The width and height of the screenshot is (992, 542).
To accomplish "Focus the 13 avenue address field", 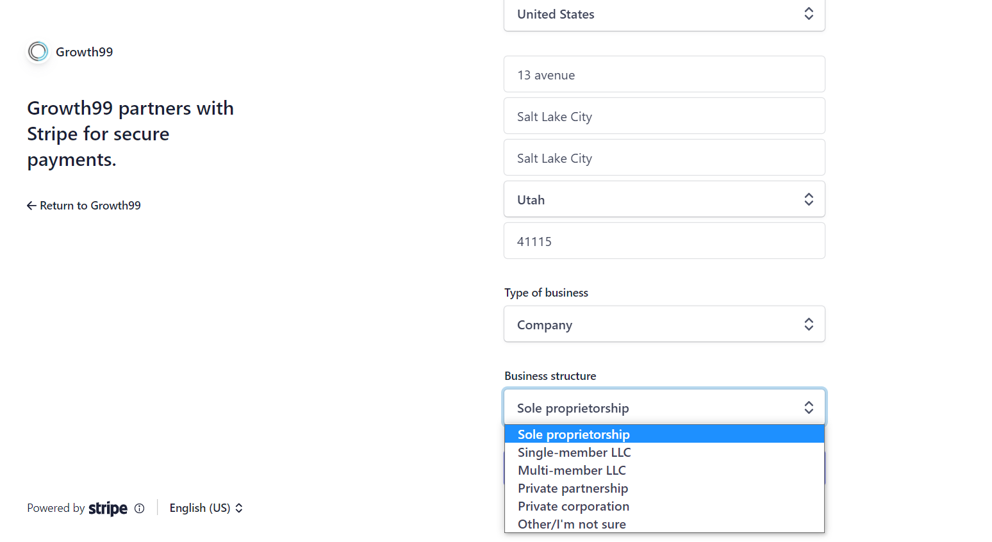I will pyautogui.click(x=664, y=75).
